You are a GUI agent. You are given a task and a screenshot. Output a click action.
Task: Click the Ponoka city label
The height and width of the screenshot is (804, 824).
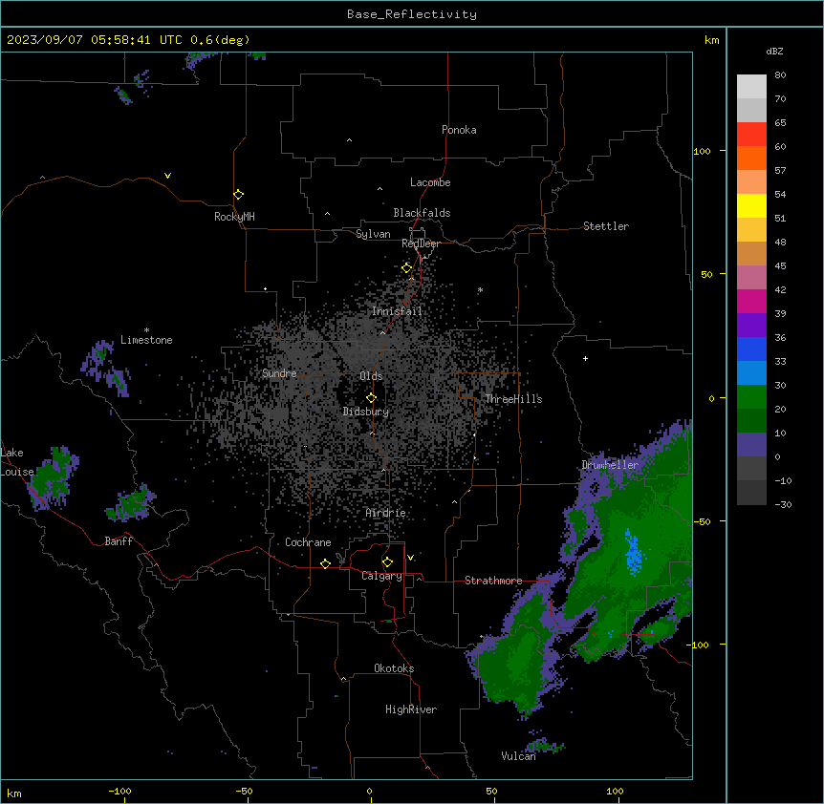(459, 130)
